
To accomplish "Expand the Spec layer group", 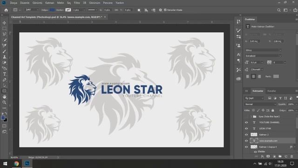I will (251, 116).
